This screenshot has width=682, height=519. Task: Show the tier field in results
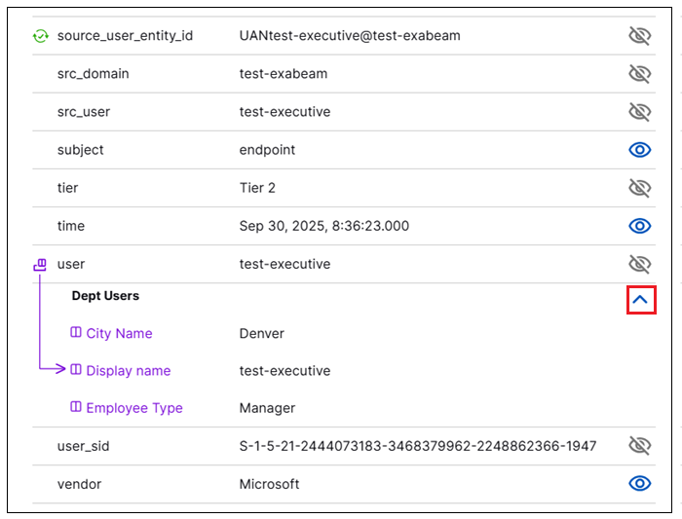click(x=639, y=188)
